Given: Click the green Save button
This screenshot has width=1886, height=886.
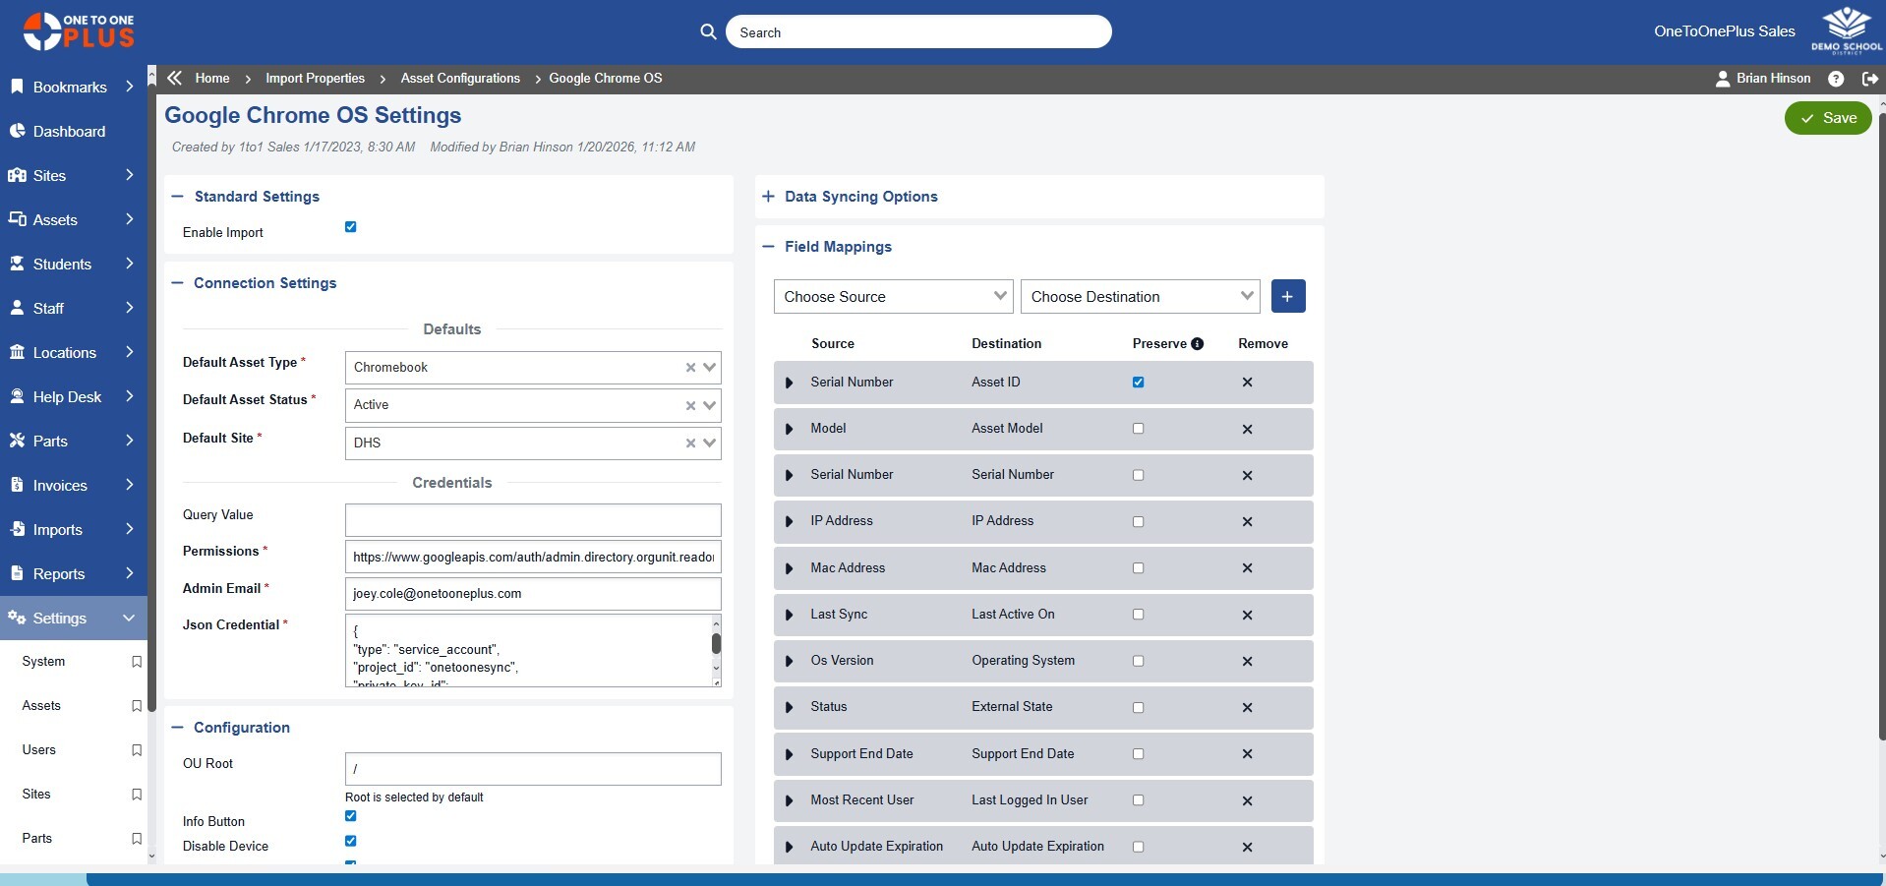Looking at the screenshot, I should click(x=1827, y=118).
